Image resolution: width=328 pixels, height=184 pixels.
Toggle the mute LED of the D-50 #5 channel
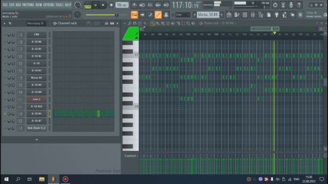5,49
